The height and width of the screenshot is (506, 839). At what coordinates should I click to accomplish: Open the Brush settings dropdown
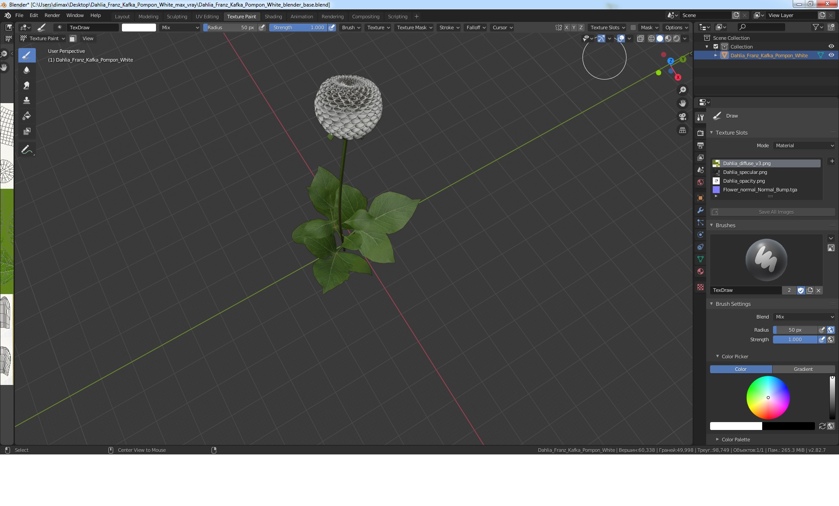(351, 28)
